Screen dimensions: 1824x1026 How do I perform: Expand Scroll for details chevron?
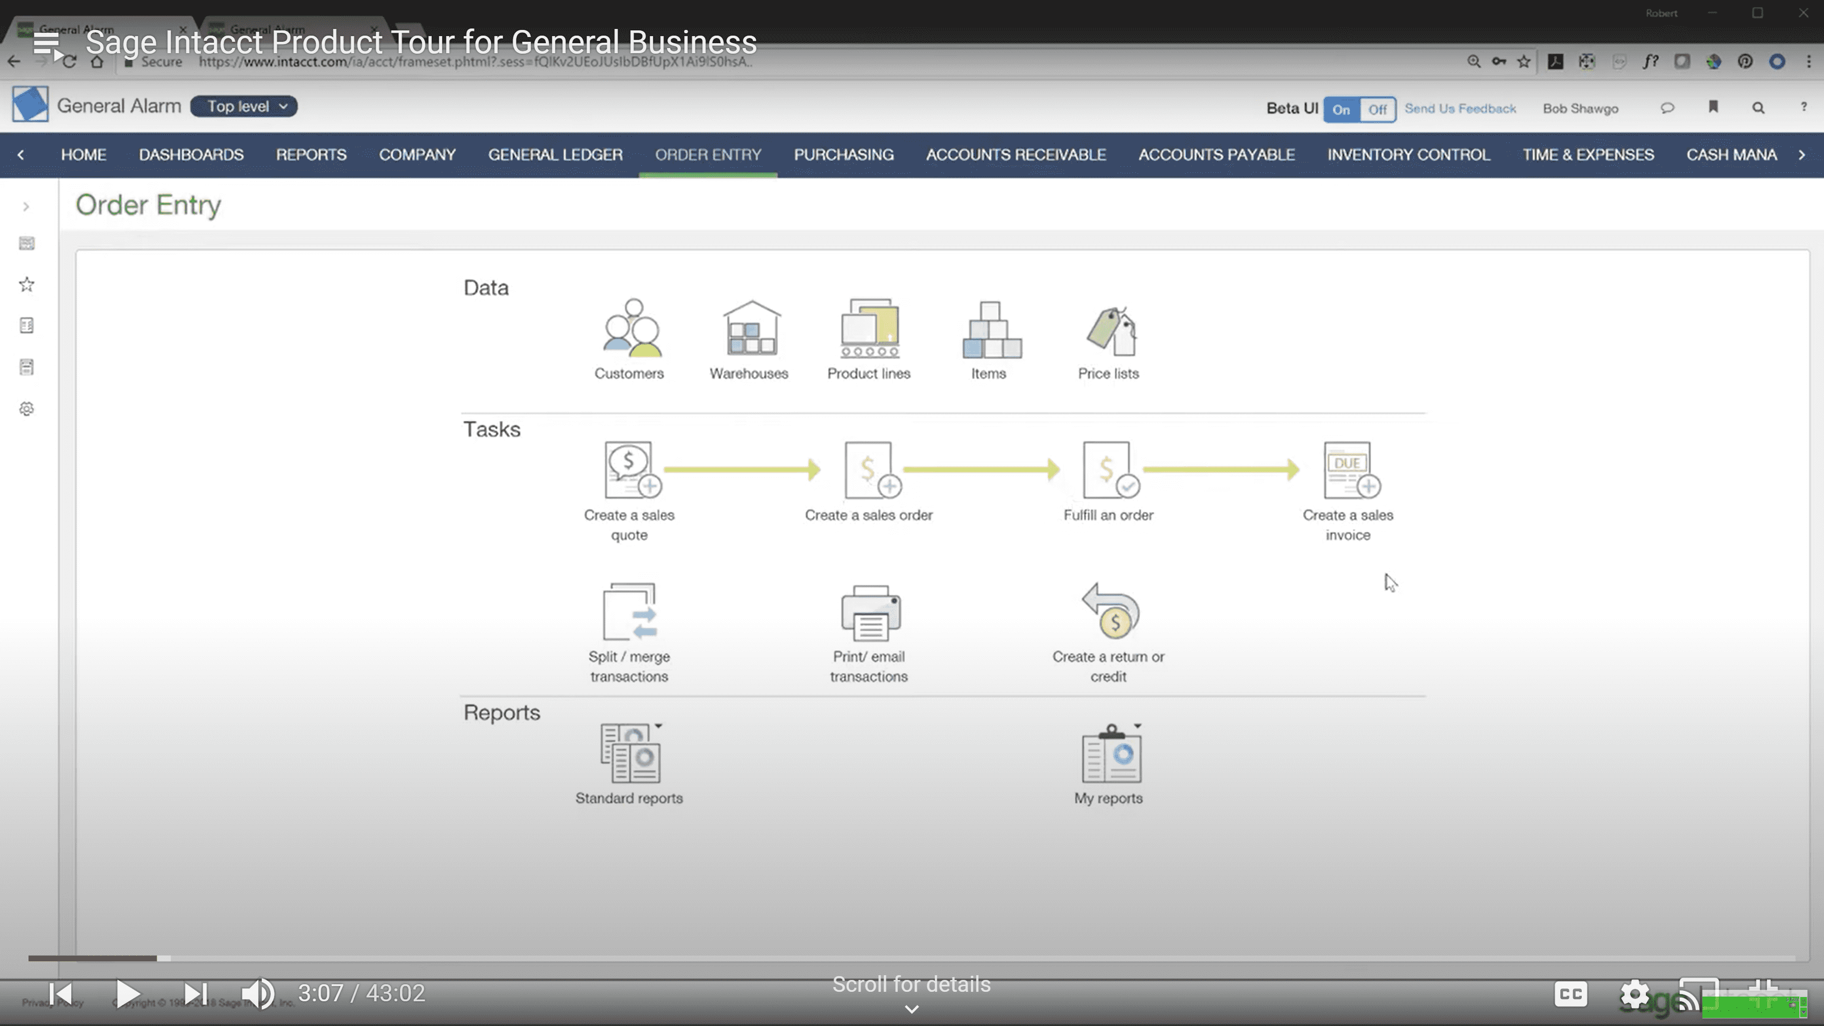point(912,1009)
